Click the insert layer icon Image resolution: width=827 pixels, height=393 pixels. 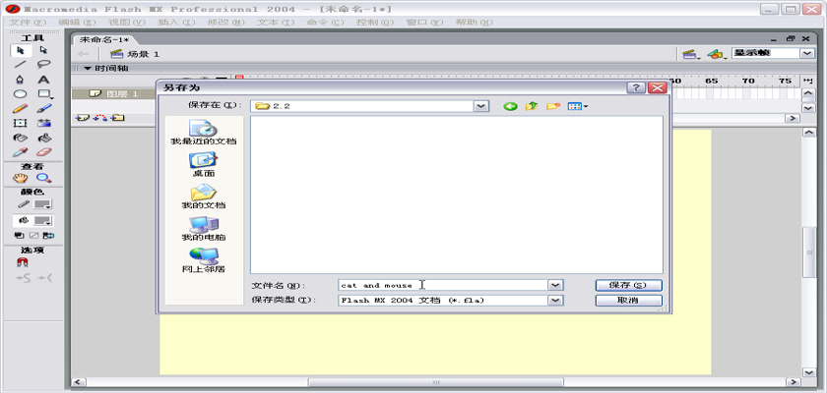[x=82, y=117]
